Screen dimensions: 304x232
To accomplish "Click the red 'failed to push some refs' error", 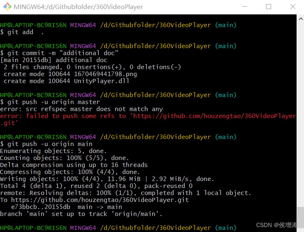I will (148, 116).
